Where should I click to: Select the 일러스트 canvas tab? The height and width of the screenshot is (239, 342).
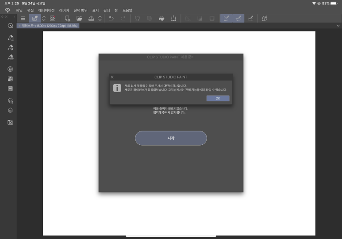[48, 26]
